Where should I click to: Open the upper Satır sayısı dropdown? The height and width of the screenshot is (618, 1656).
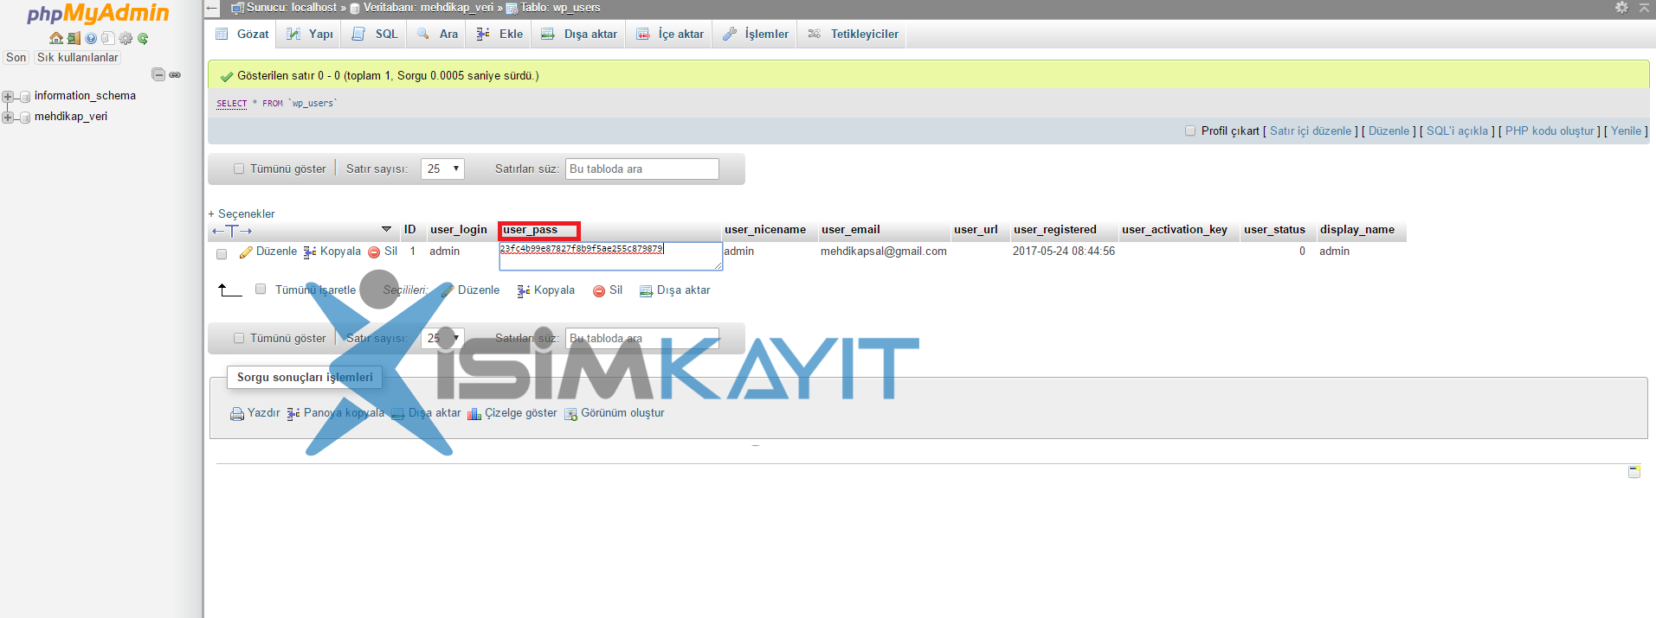[442, 169]
